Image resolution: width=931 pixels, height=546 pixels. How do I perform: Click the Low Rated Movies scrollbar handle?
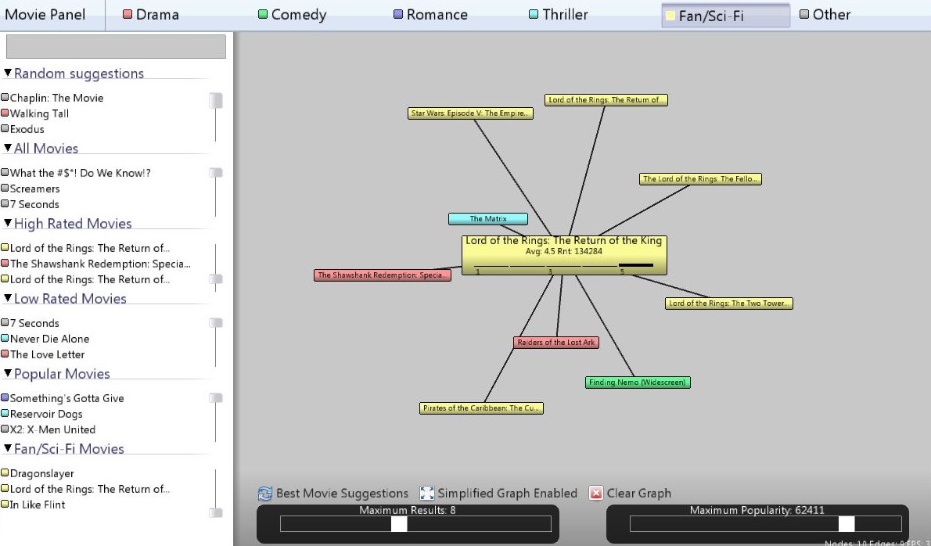pos(216,323)
